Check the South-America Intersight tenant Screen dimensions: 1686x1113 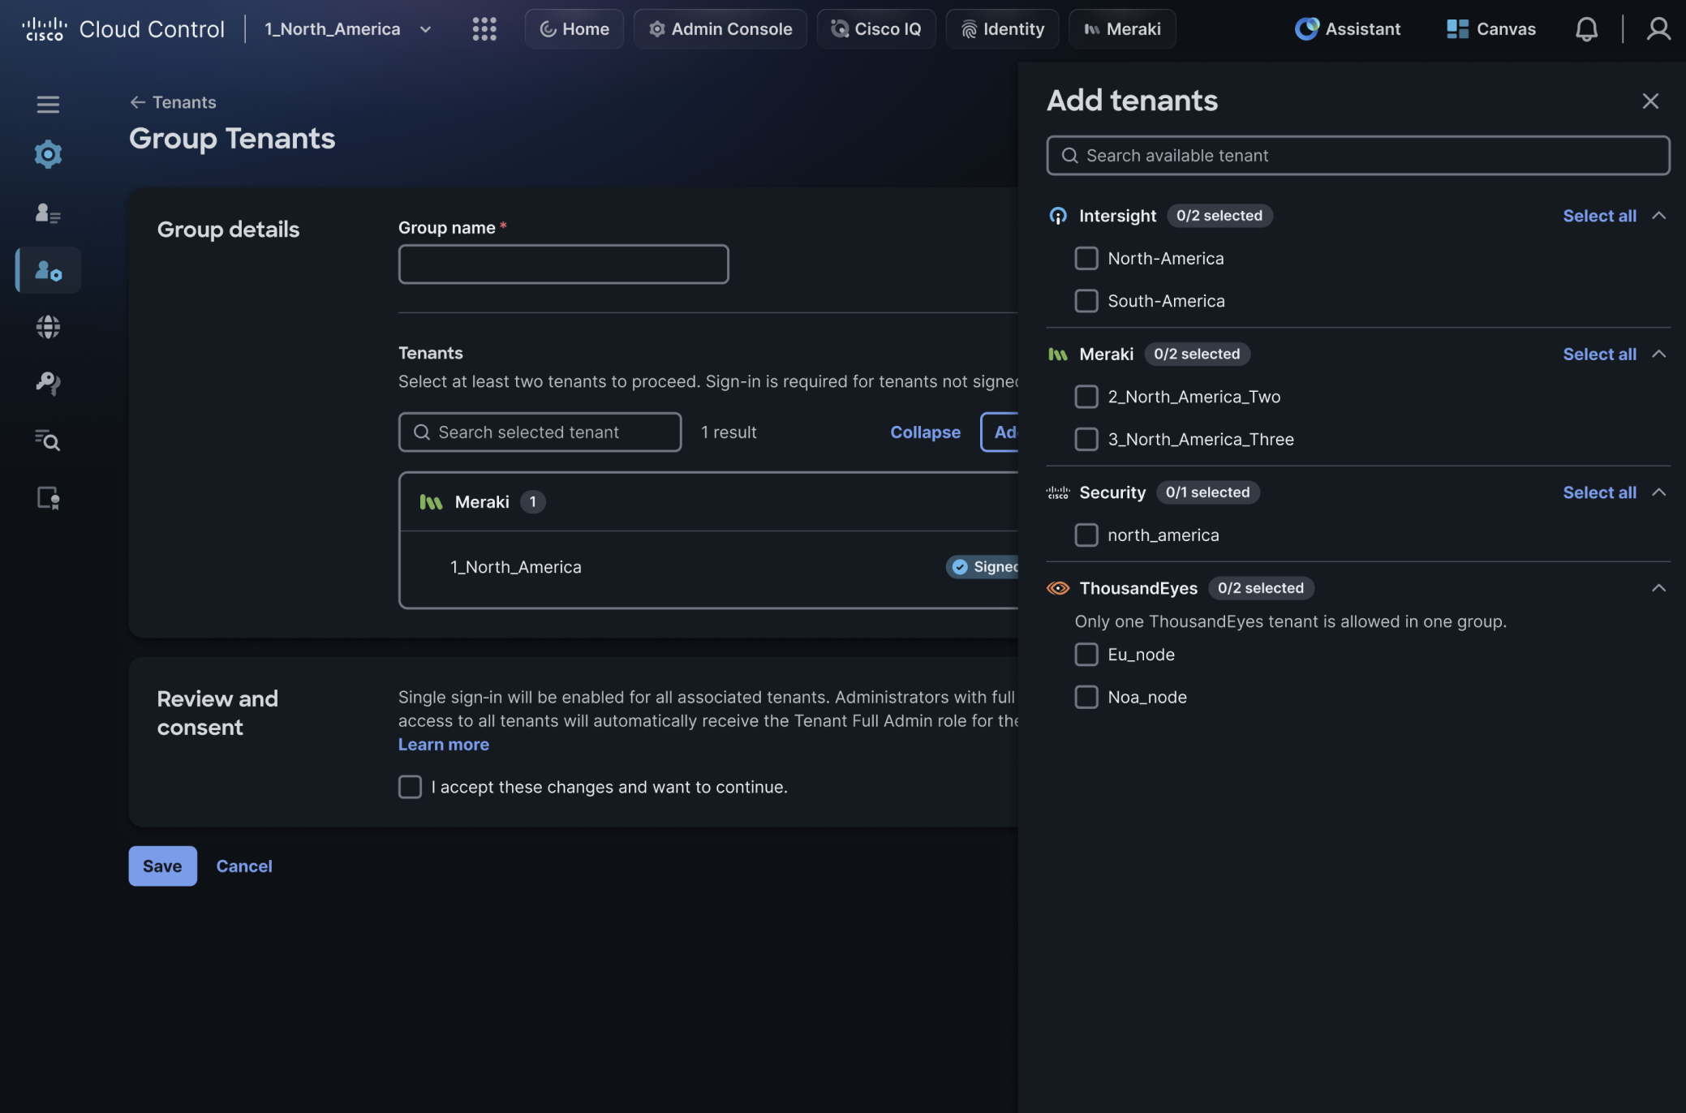click(1086, 301)
